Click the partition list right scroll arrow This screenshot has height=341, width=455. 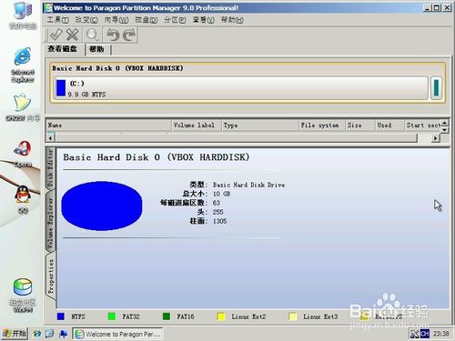coord(436,138)
